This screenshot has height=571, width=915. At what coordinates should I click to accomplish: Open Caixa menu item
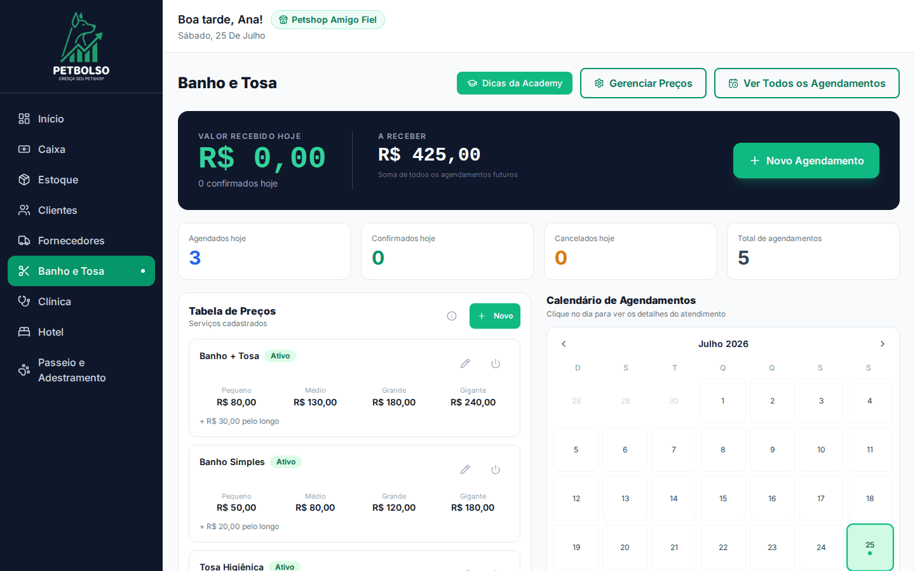[81, 149]
